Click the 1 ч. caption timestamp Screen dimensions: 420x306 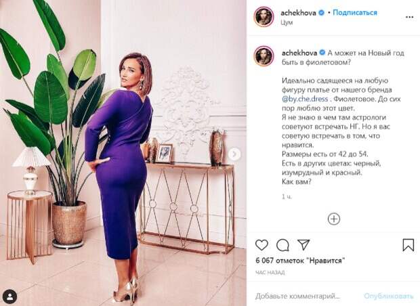pos(287,196)
